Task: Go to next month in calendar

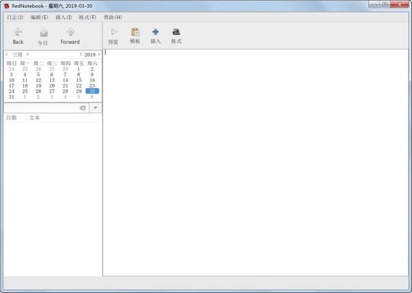Action: click(x=27, y=54)
